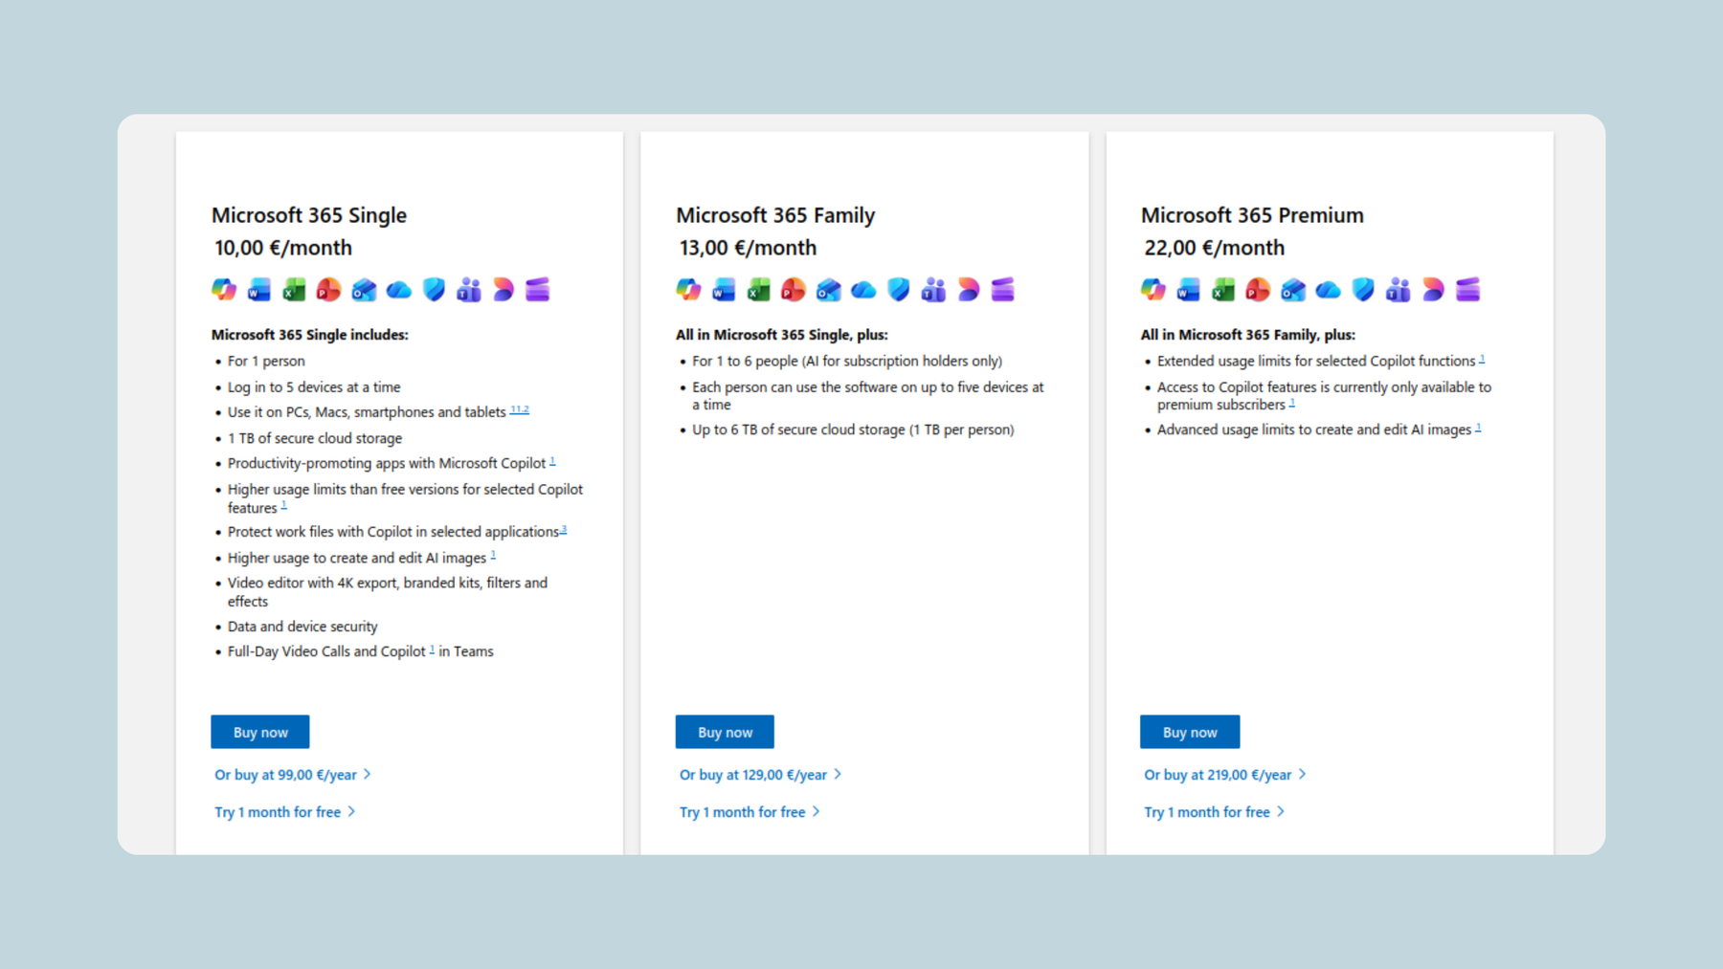Image resolution: width=1723 pixels, height=969 pixels.
Task: Open the Copilot icon in the Premium card
Action: click(x=1152, y=290)
